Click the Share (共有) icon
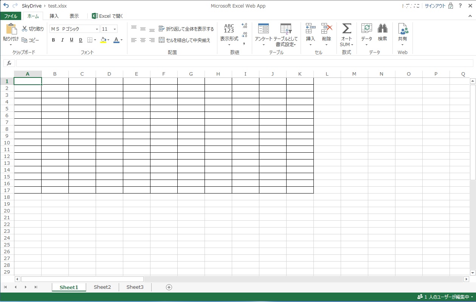 [403, 29]
